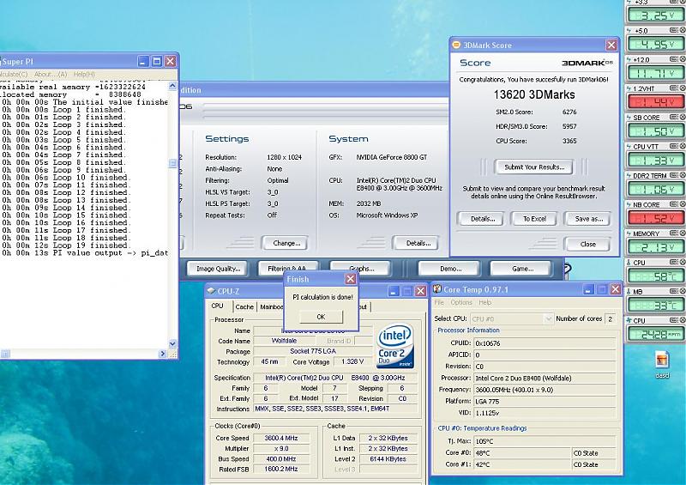Click Super PI vertical scrollbar thumb
Screen dimensions: 686x485
click(x=172, y=163)
